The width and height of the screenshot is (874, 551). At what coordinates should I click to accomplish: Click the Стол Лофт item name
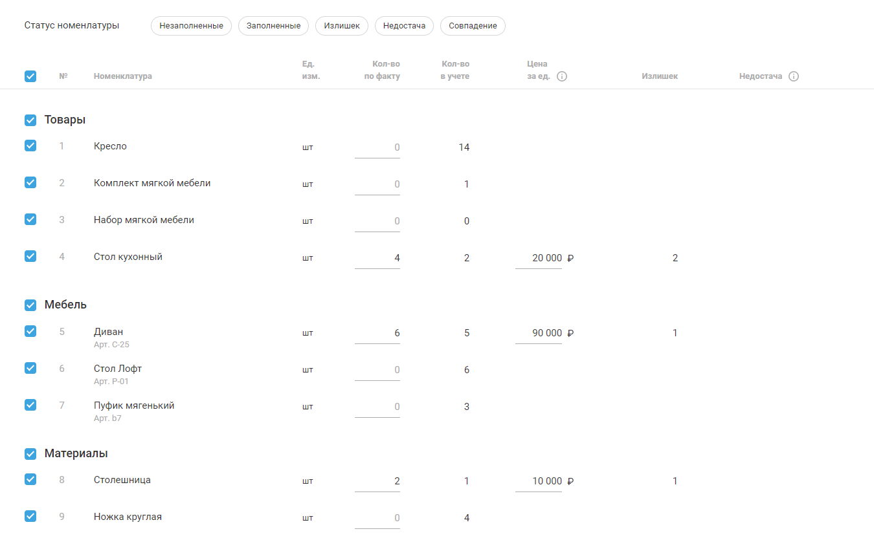(118, 369)
